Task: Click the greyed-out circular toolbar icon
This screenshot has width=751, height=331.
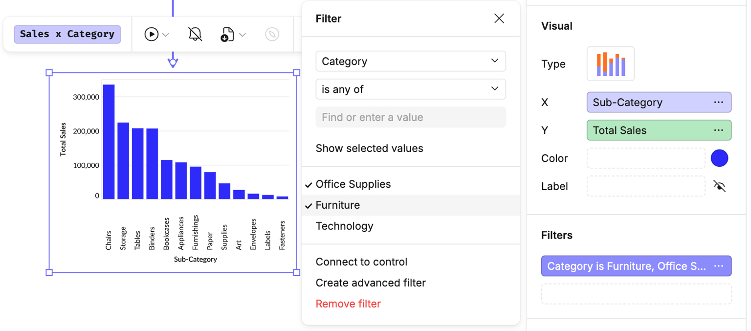Action: point(272,34)
